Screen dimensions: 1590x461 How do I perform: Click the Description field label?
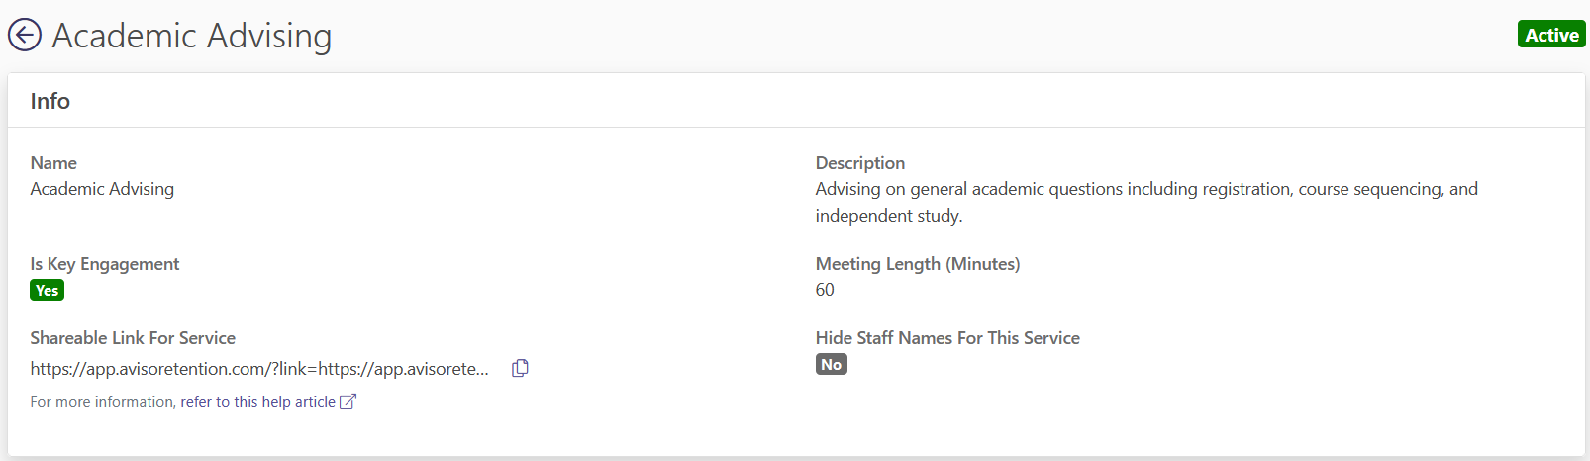[x=860, y=163]
